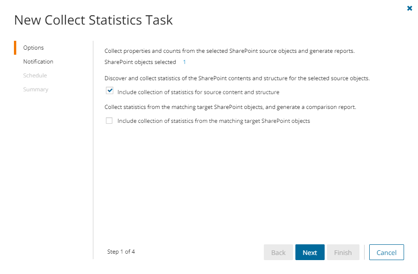
Task: Click the New Collect Statistics Task title
Action: [x=93, y=20]
